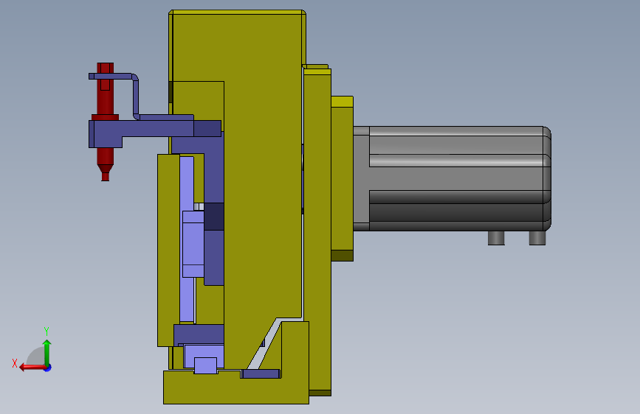The image size is (640, 414).
Task: Select the gray motor body
Action: click(x=453, y=178)
